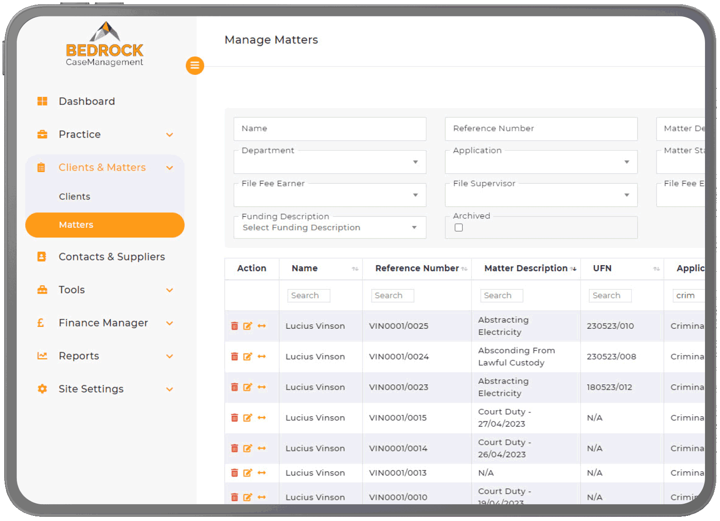Select the Dashboard grid icon
The width and height of the screenshot is (720, 521).
coord(42,101)
